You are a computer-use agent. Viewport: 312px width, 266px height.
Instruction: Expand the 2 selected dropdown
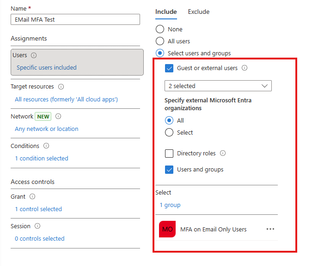click(218, 86)
